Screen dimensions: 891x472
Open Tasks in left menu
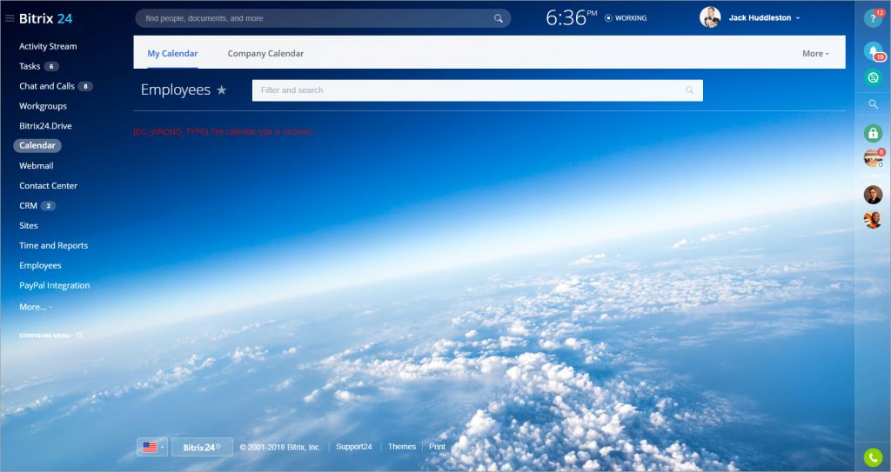coord(30,66)
